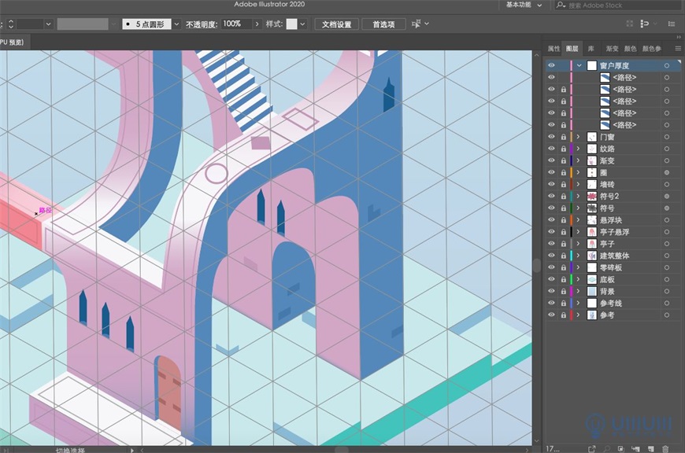Hide the 窗户厚度 layer with its eye toggle
Screen dimensions: 685x453
(x=552, y=65)
